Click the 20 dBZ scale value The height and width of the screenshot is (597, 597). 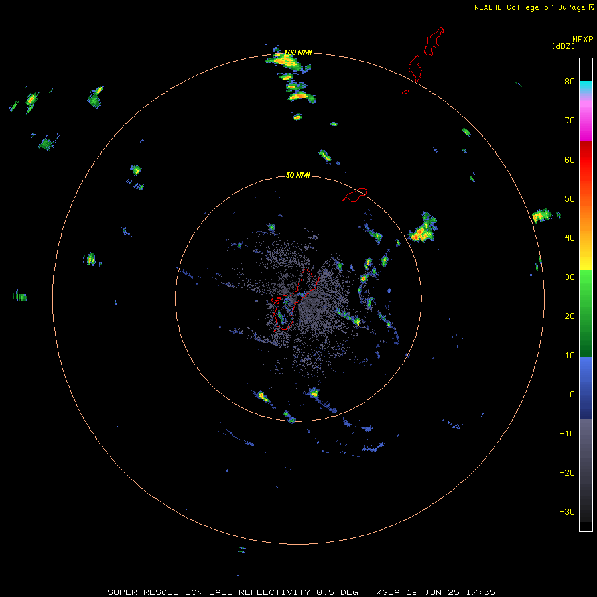570,316
